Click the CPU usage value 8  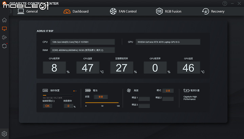click(54, 68)
